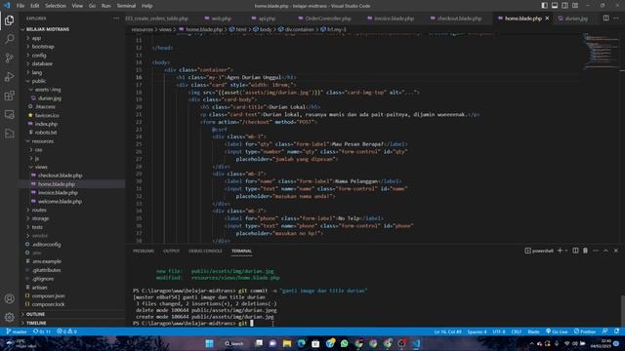Open the Explorer view in activity bar
The width and height of the screenshot is (625, 351).
coord(9,20)
